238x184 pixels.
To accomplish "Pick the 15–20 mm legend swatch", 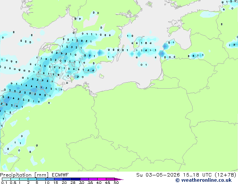I will (58, 179).
